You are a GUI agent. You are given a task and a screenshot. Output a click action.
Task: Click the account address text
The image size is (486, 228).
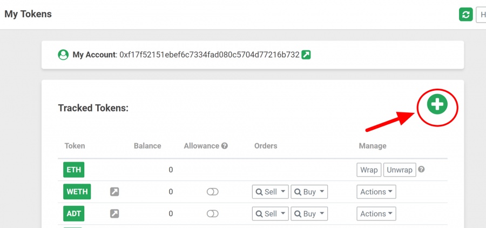[x=210, y=55]
